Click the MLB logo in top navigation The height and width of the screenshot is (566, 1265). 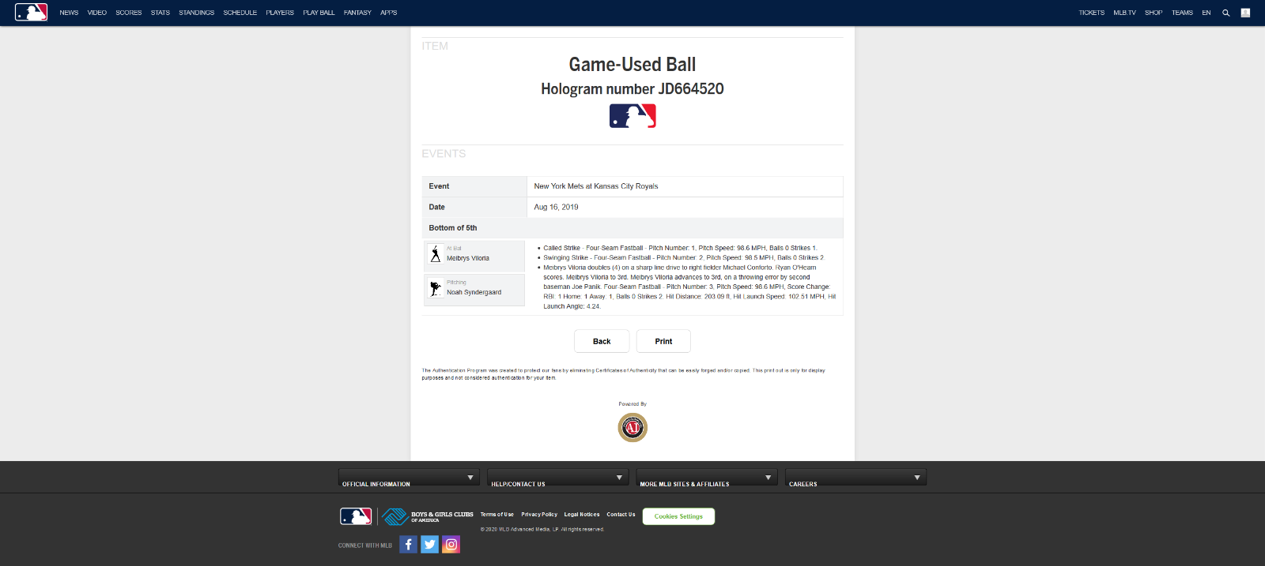[31, 13]
